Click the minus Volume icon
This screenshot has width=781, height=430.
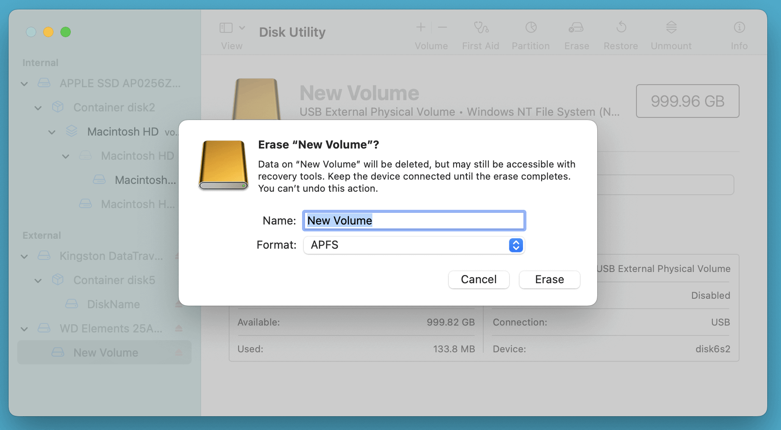[442, 27]
